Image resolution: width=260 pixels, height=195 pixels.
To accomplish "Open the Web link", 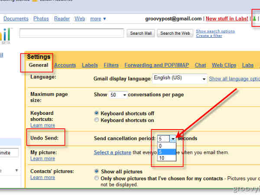I will [x=80, y=19].
